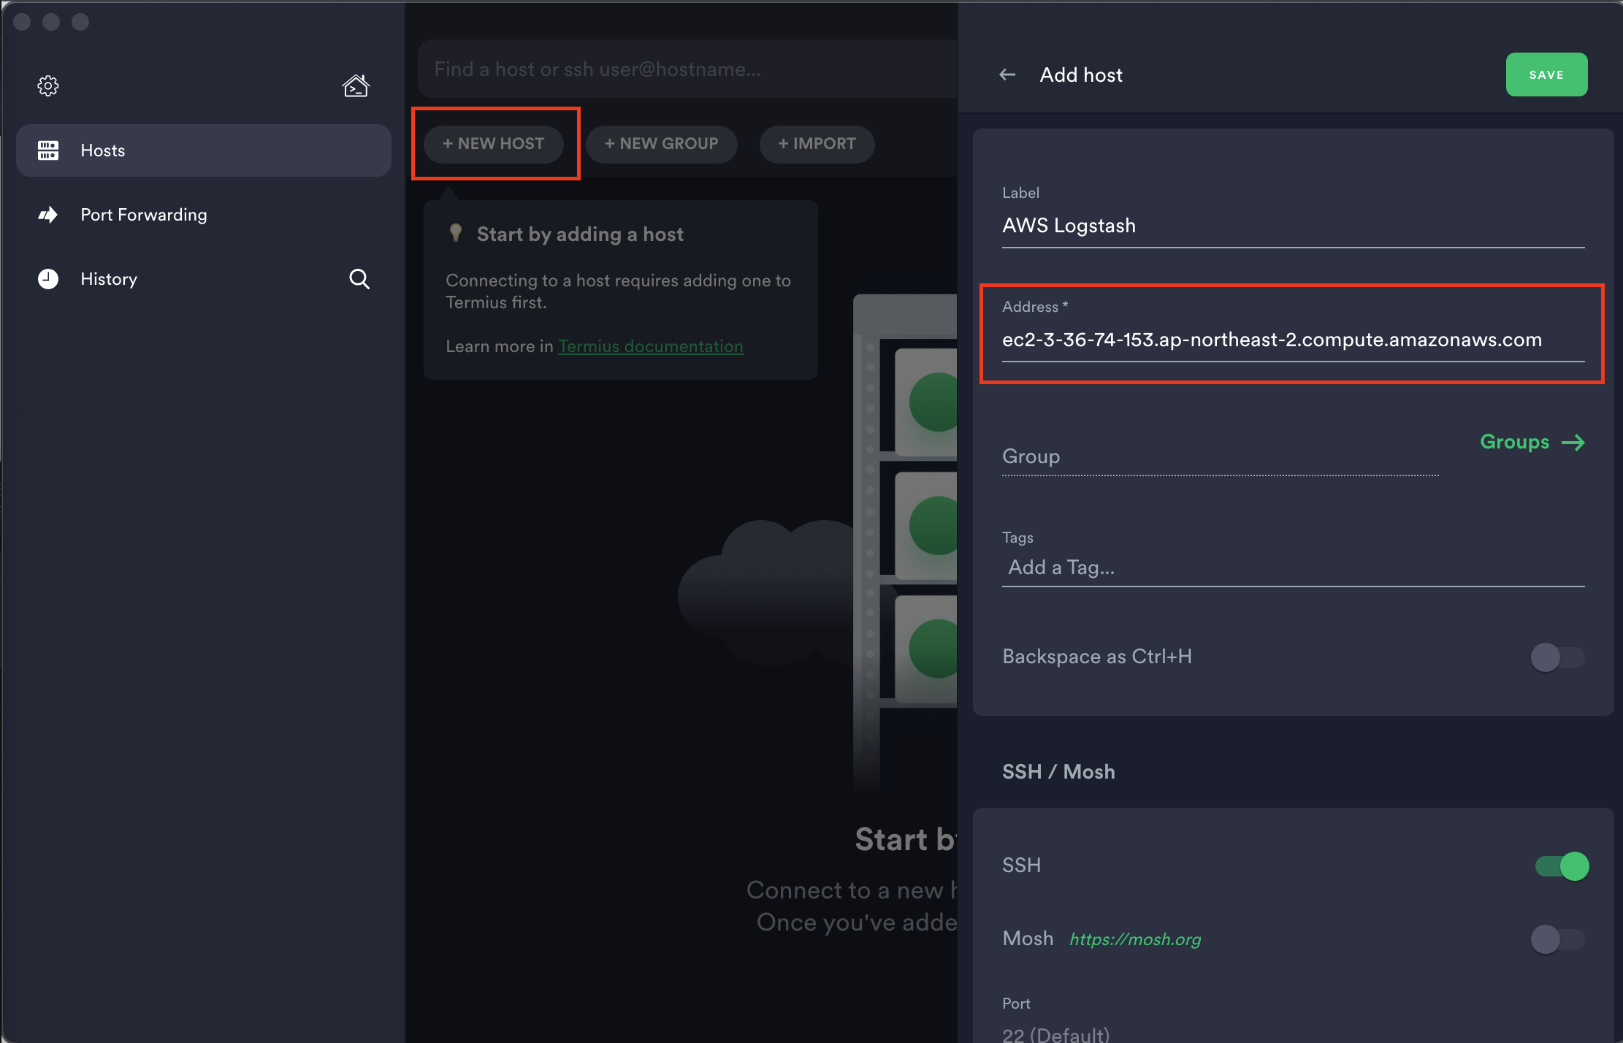The image size is (1623, 1043).
Task: Click the Port Forwarding arrow icon
Action: (48, 215)
